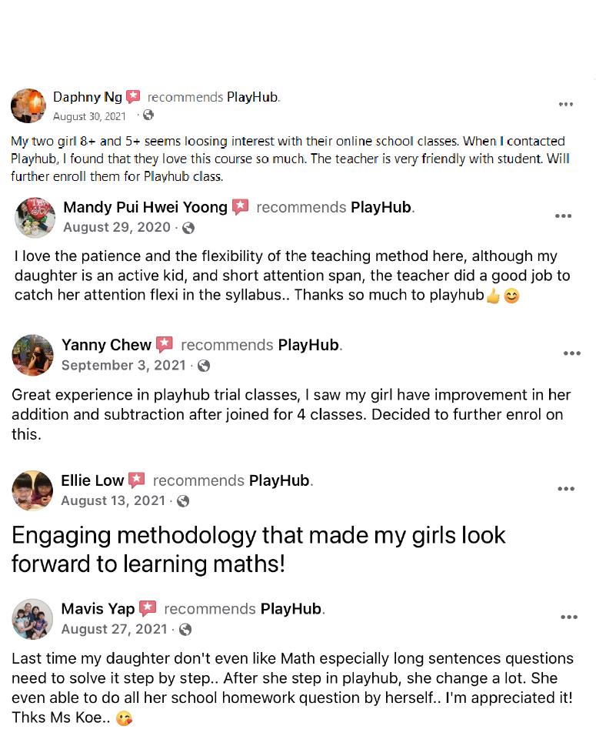Viewport: 596px width, 736px height.
Task: Click the recommendation badge next to Yanny Chew
Action: (x=165, y=345)
